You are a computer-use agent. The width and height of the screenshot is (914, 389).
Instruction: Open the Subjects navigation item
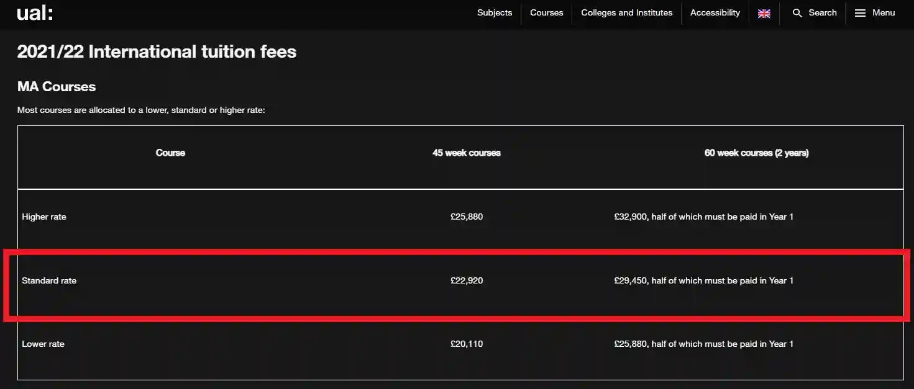coord(495,12)
